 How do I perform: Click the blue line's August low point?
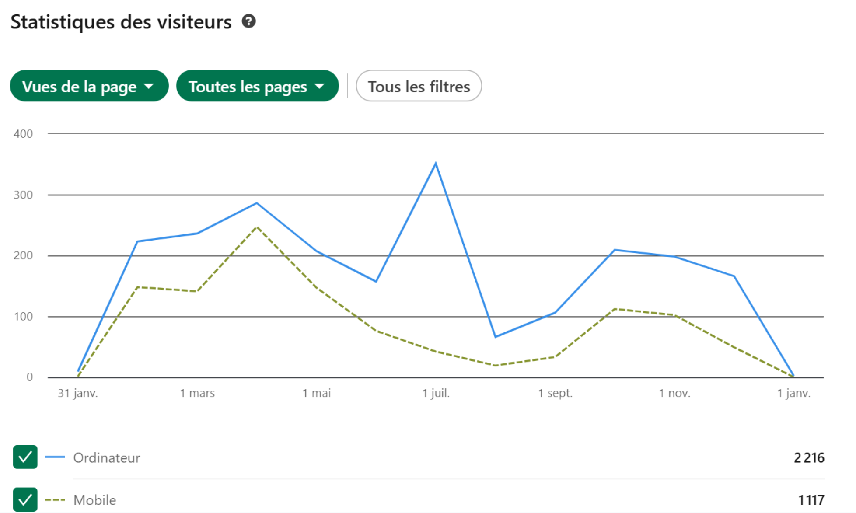point(495,337)
